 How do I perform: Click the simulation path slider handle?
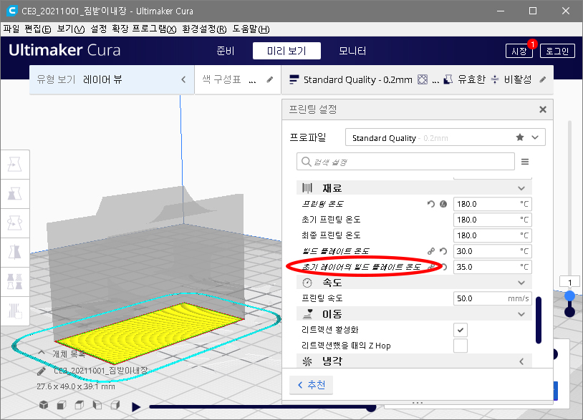[371, 407]
